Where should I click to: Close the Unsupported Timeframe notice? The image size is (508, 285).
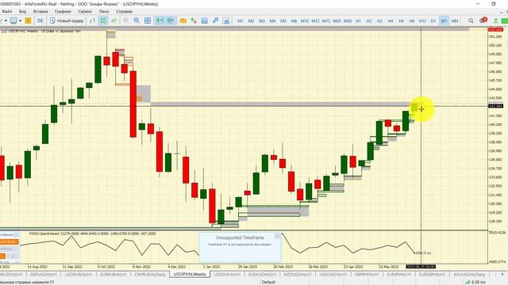(277, 237)
